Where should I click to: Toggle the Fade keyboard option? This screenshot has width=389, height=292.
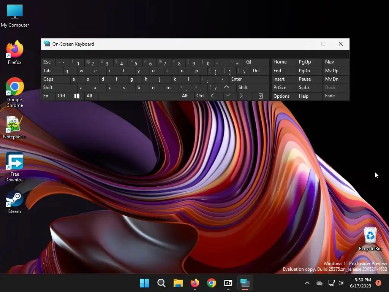pyautogui.click(x=336, y=96)
